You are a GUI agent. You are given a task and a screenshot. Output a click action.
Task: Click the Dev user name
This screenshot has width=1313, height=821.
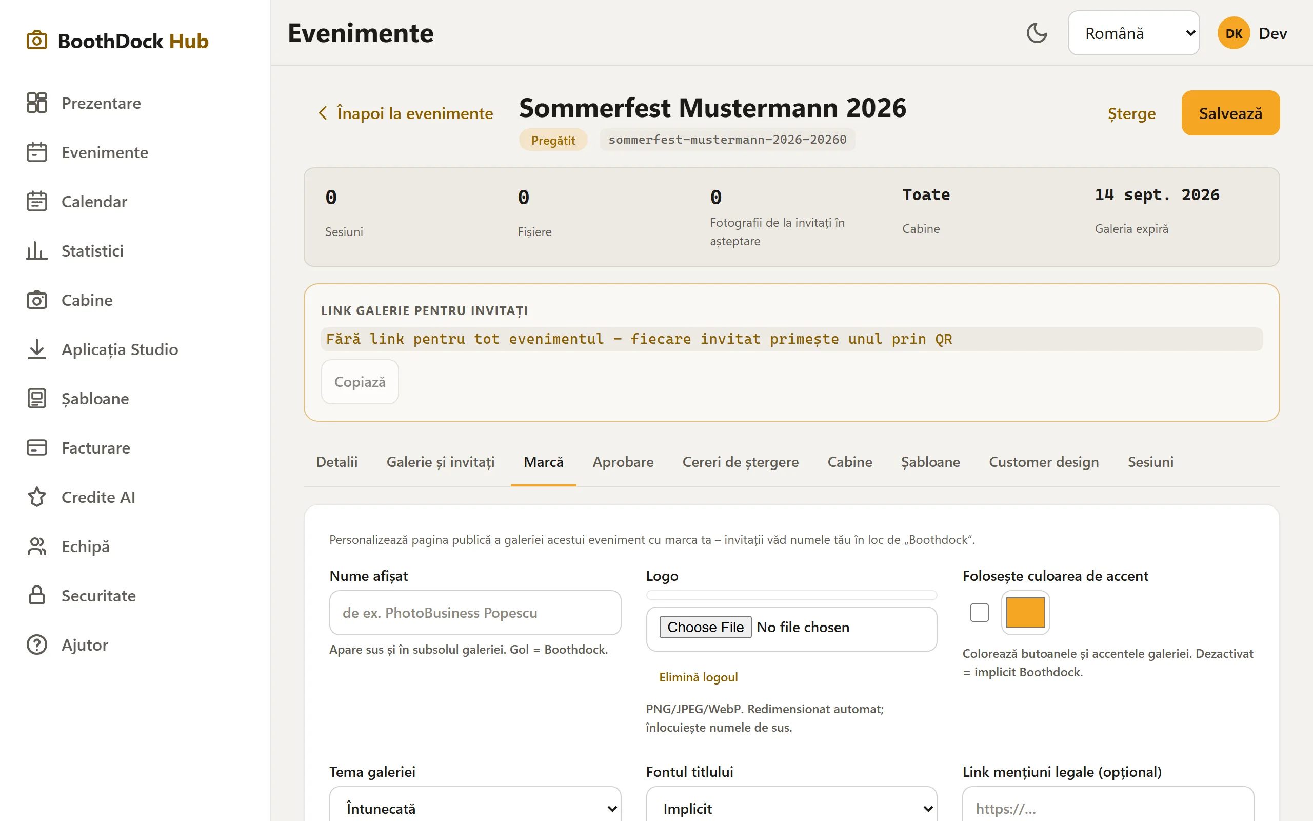click(x=1272, y=33)
